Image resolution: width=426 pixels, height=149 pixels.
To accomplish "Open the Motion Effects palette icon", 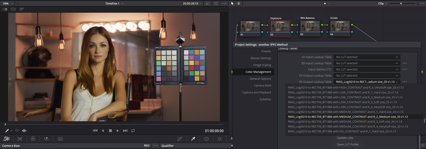I will click(60, 139).
